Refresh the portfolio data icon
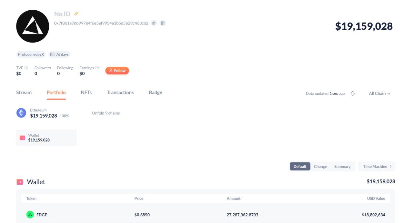The image size is (413, 223). point(353,93)
